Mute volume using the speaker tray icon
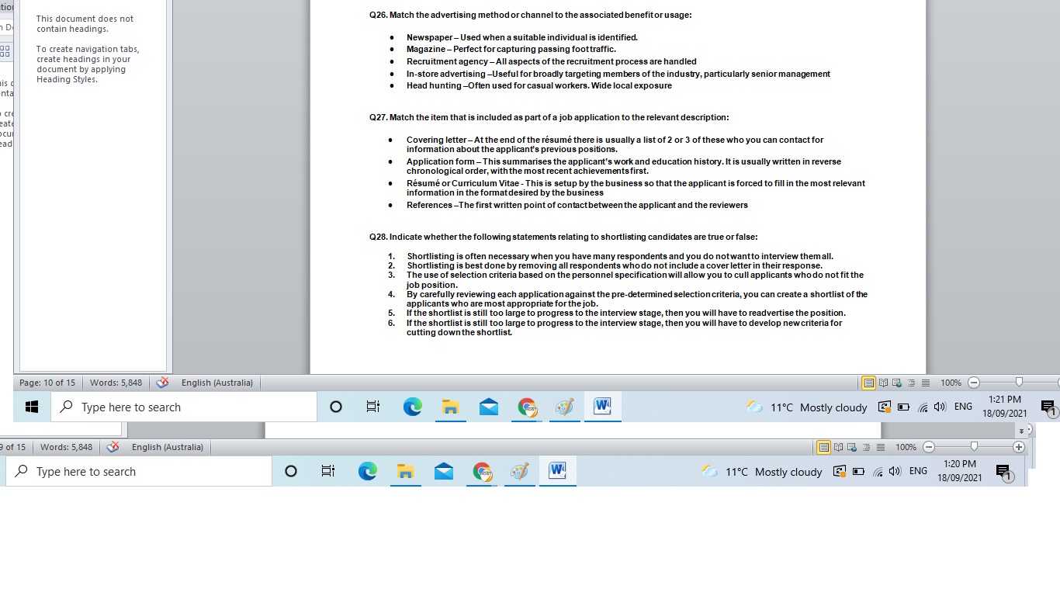Screen dimensions: 1060x596 click(x=940, y=406)
